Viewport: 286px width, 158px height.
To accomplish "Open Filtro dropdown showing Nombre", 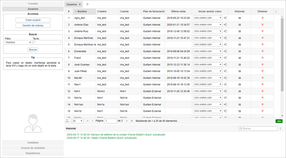I will click(18, 42).
